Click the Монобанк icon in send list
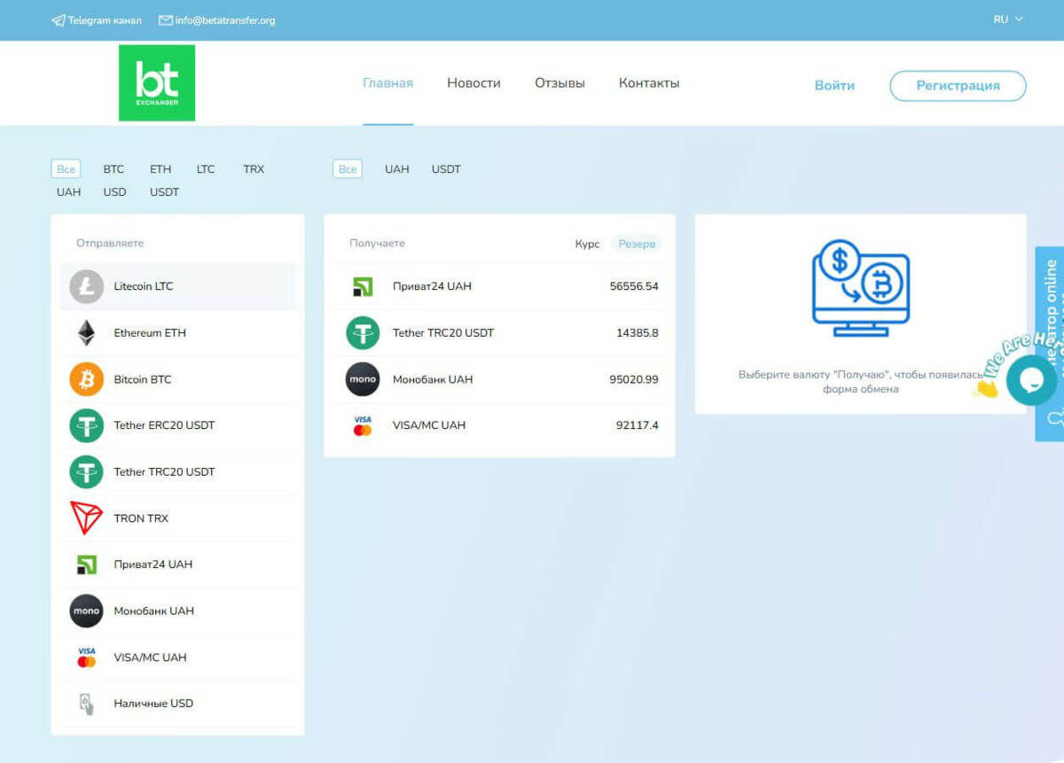Screen dimensions: 1064x763 tap(87, 611)
